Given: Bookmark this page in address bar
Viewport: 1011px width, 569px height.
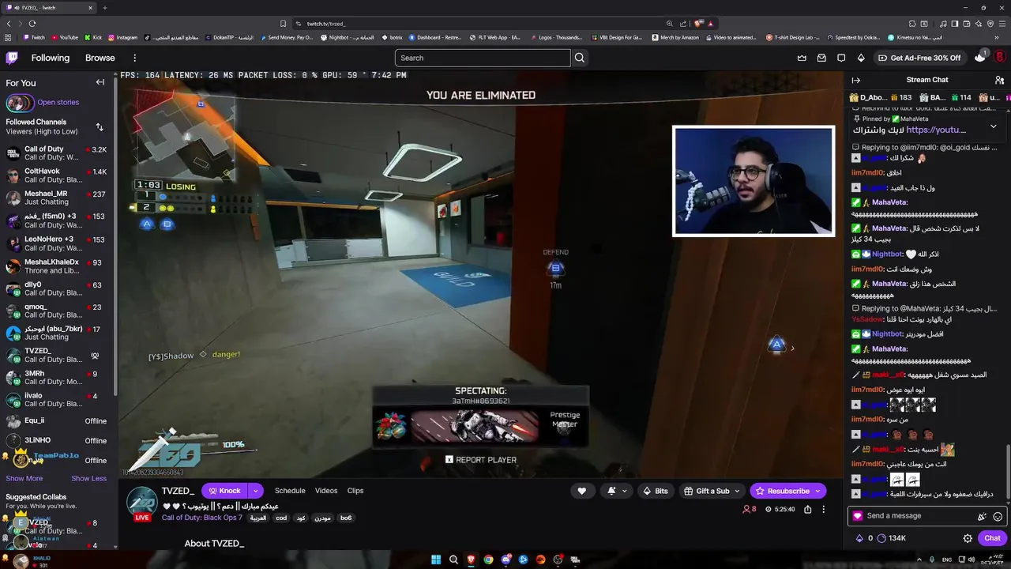Looking at the screenshot, I should click(x=283, y=24).
